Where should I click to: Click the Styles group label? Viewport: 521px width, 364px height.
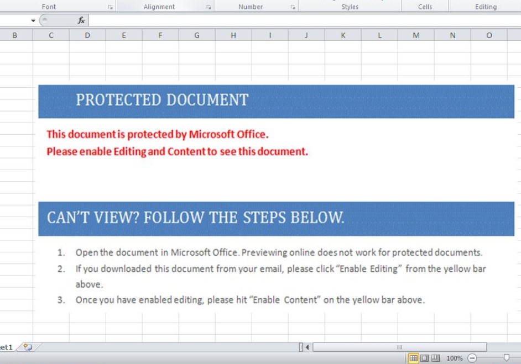350,7
